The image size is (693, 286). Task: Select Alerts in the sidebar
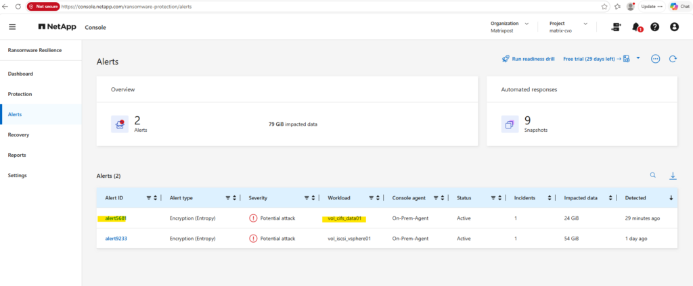(x=41, y=114)
